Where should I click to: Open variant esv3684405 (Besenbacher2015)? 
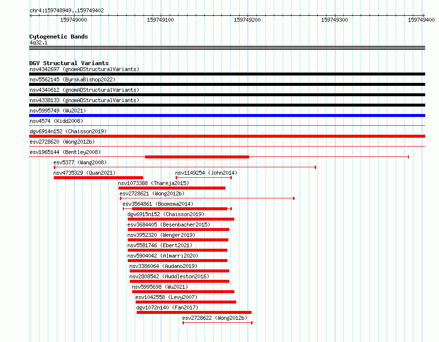[x=169, y=225]
